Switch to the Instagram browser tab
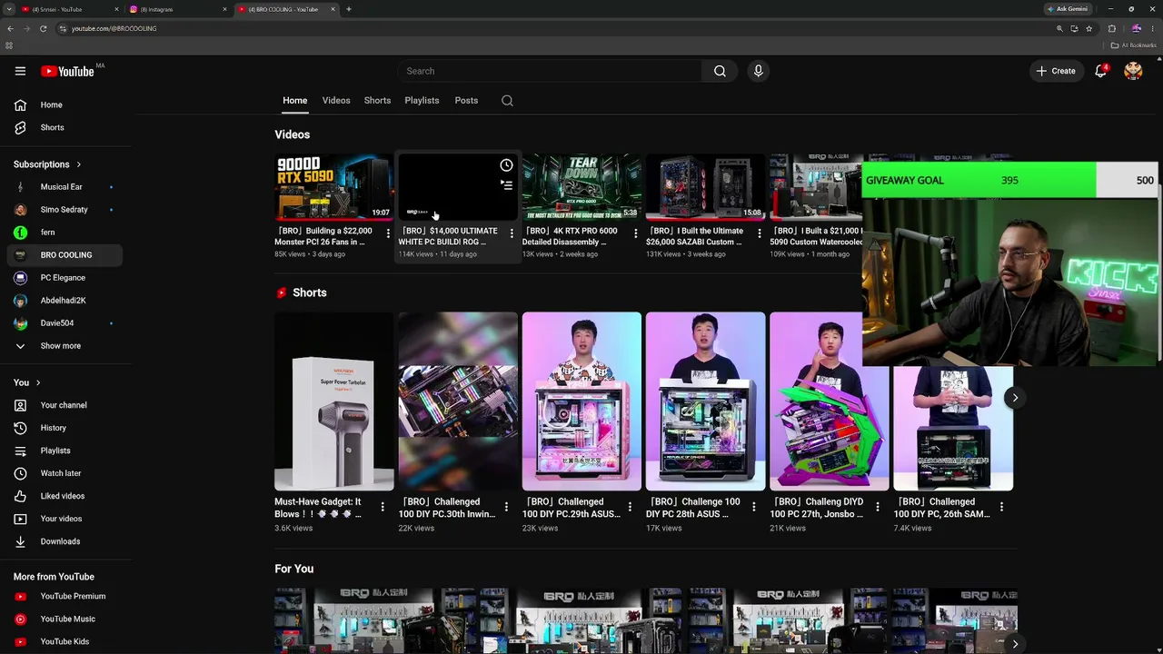 176,9
